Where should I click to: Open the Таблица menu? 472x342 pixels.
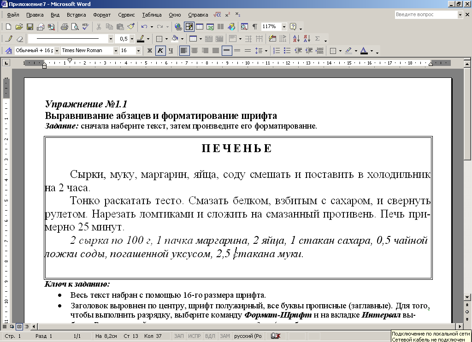[152, 15]
